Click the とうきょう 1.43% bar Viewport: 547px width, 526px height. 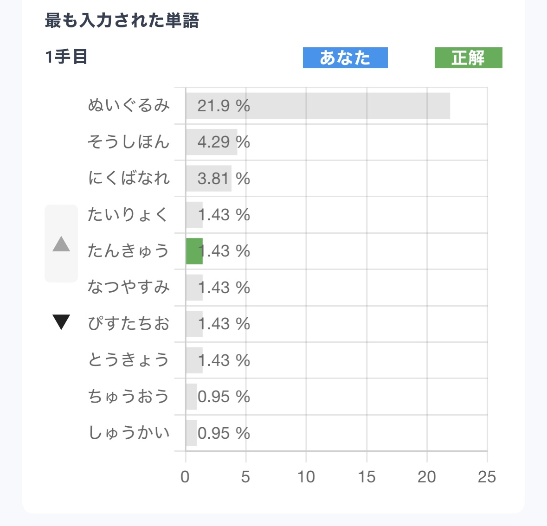(194, 360)
